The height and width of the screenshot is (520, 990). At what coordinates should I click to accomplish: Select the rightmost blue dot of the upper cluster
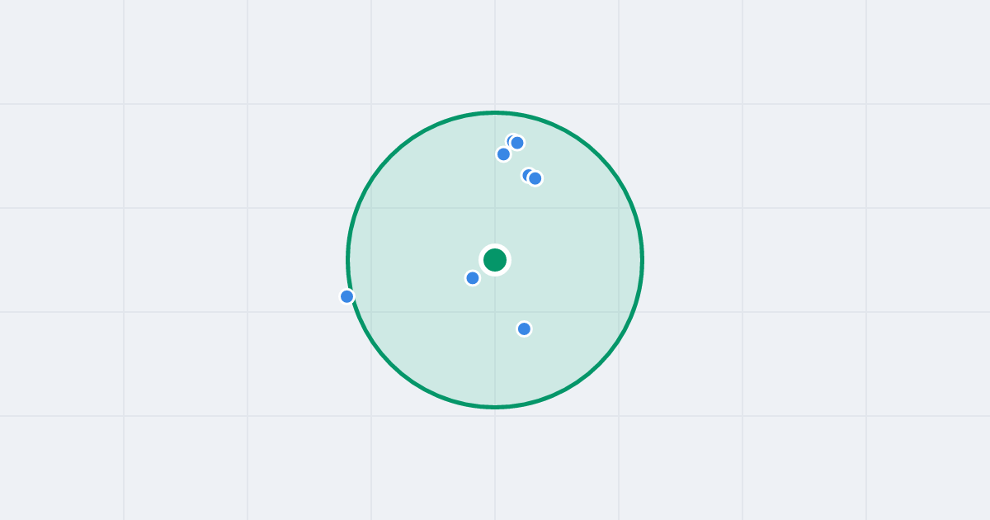[535, 178]
